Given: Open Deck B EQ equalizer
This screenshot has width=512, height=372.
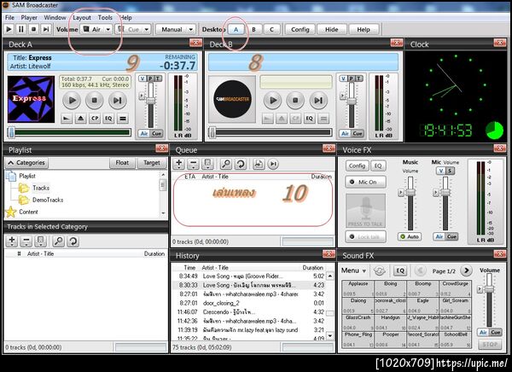Looking at the screenshot, I should tap(309, 119).
